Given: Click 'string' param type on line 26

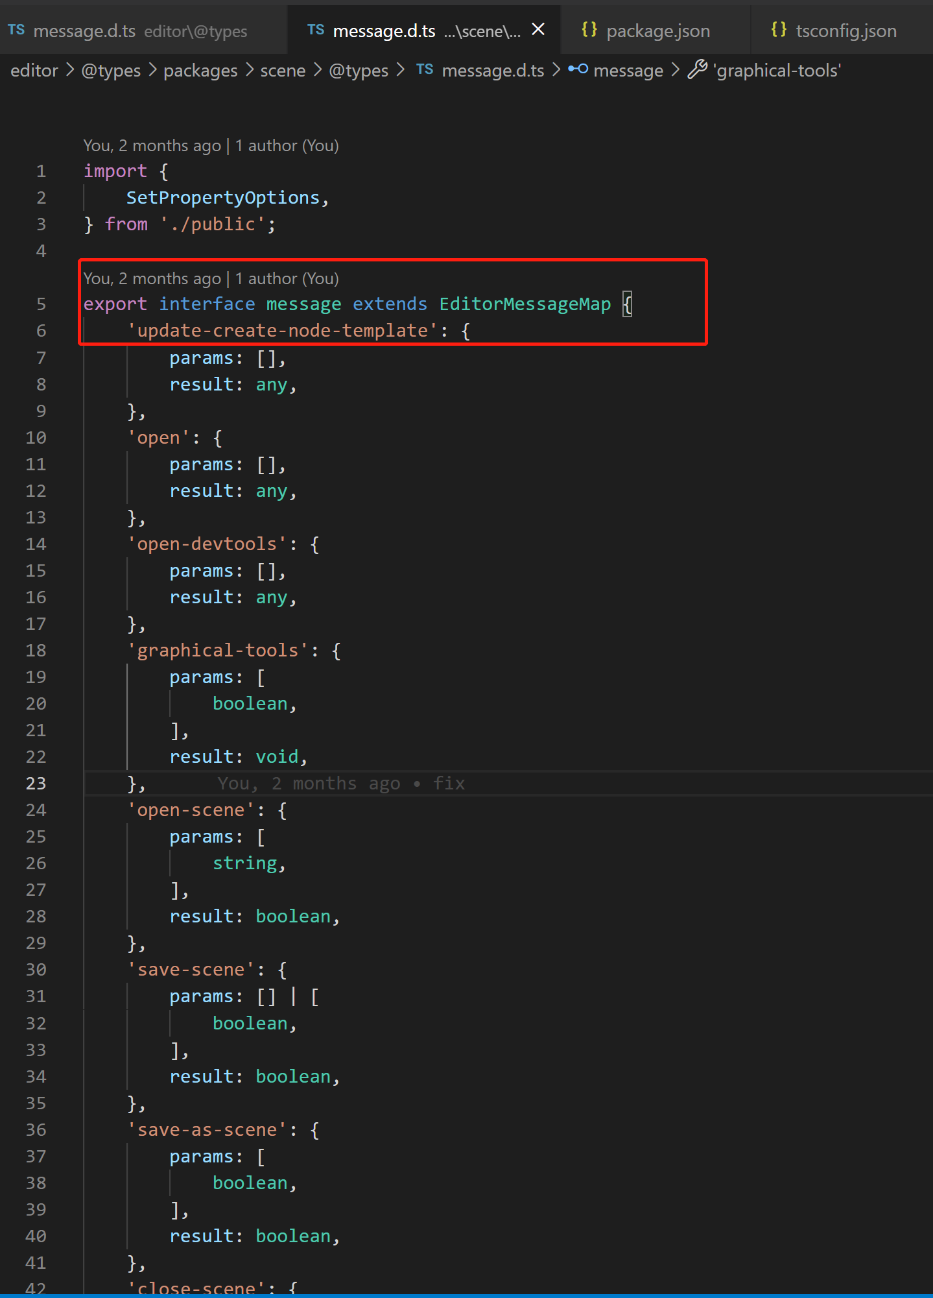Looking at the screenshot, I should tap(244, 863).
